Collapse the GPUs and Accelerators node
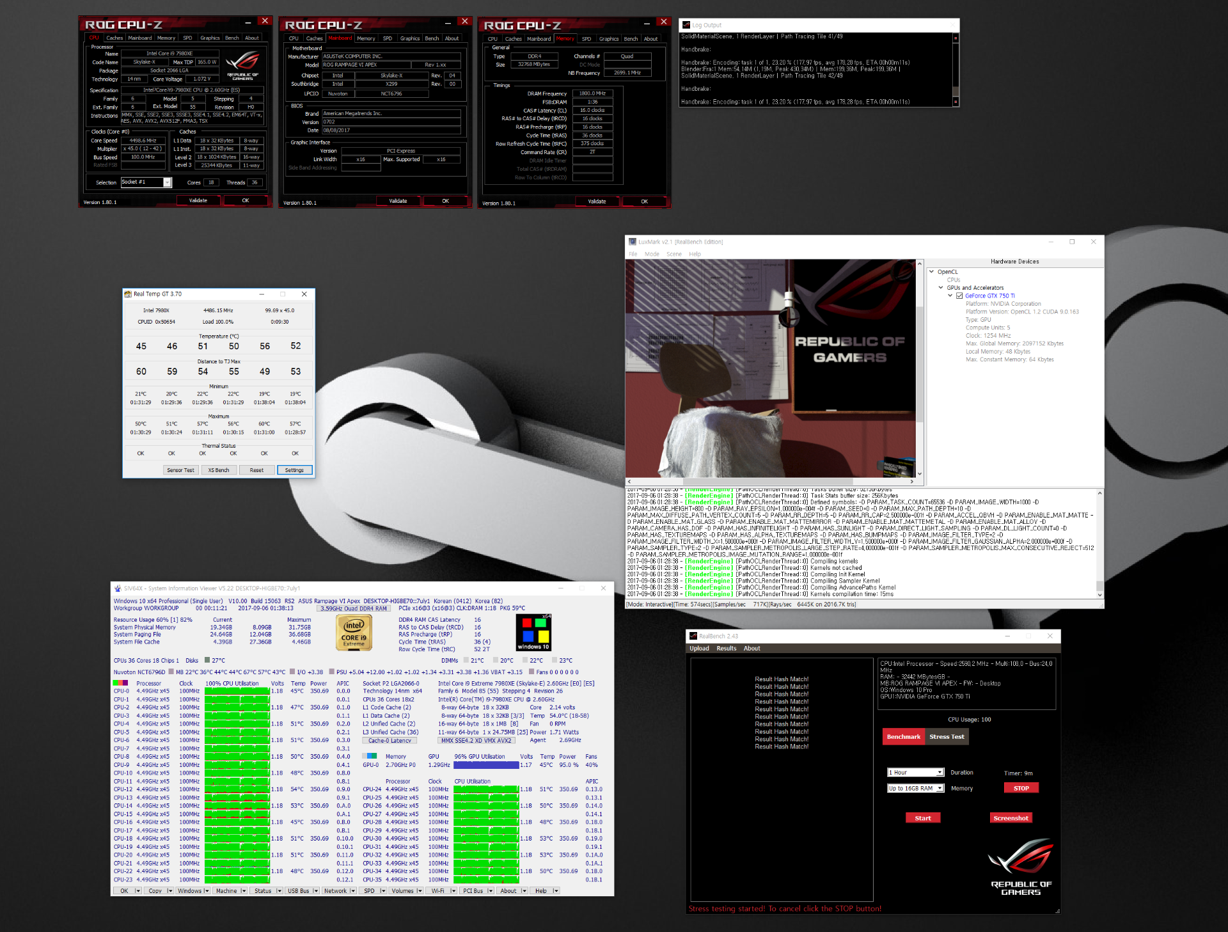Screen dimensions: 1228x932 941,288
